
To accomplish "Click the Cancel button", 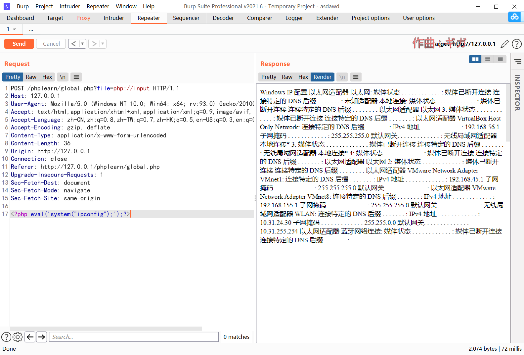I will (51, 44).
